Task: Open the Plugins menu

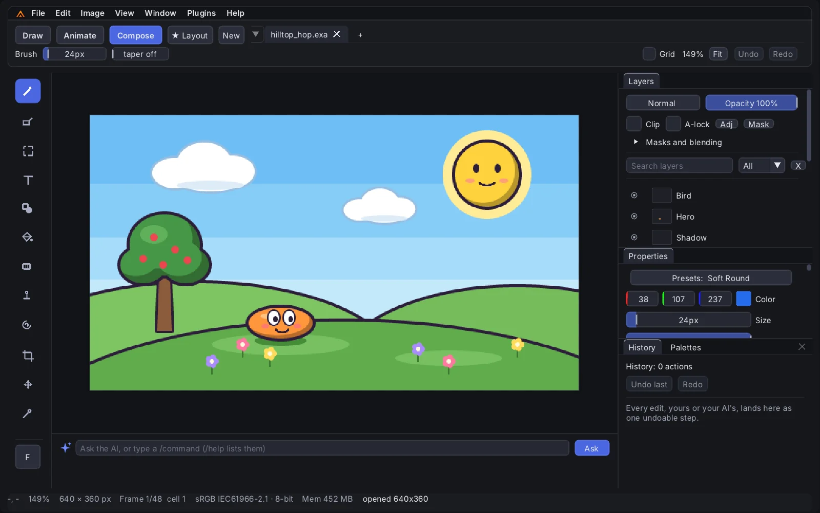Action: (x=201, y=13)
